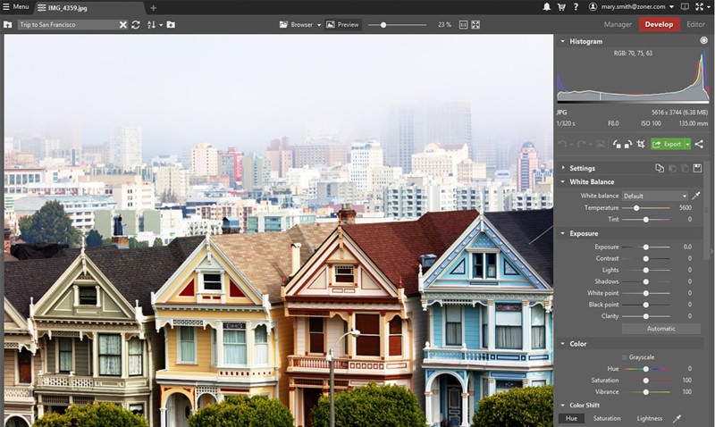Open the Develop module
The height and width of the screenshot is (427, 715).
[x=659, y=25]
